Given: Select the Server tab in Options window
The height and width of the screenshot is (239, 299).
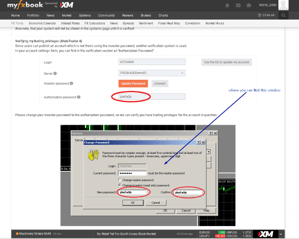Looking at the screenshot, I should pos(79,140).
